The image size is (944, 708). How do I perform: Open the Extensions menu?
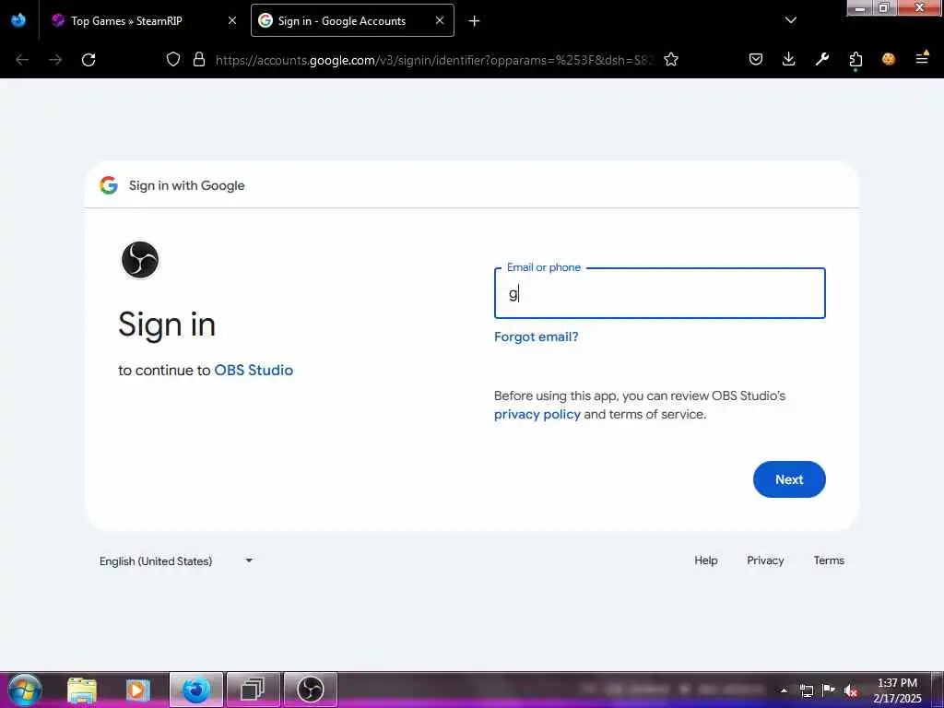(x=855, y=60)
